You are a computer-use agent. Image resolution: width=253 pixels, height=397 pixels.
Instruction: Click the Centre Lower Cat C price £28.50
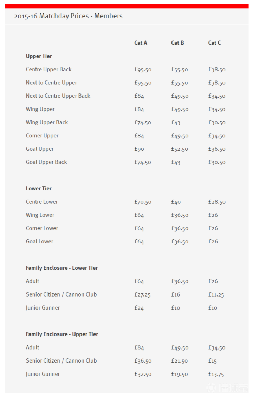(217, 202)
